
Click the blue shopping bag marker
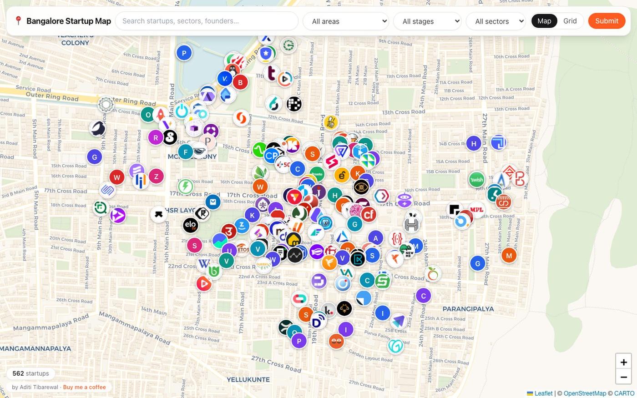pos(212,202)
